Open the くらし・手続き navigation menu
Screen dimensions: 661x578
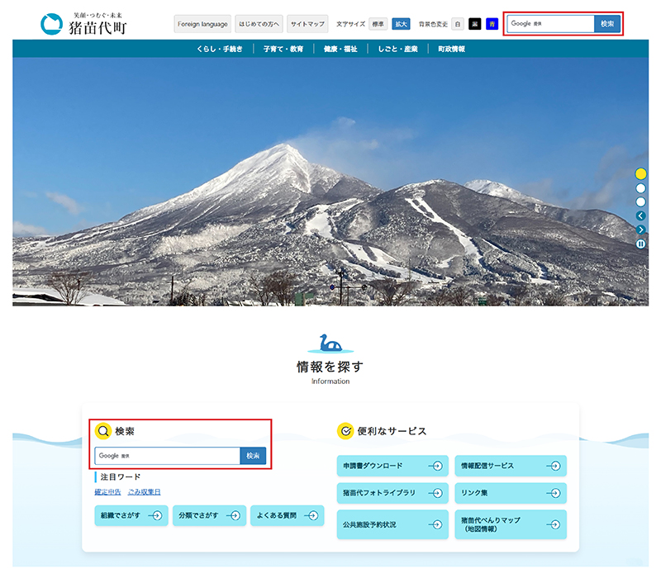(x=217, y=48)
